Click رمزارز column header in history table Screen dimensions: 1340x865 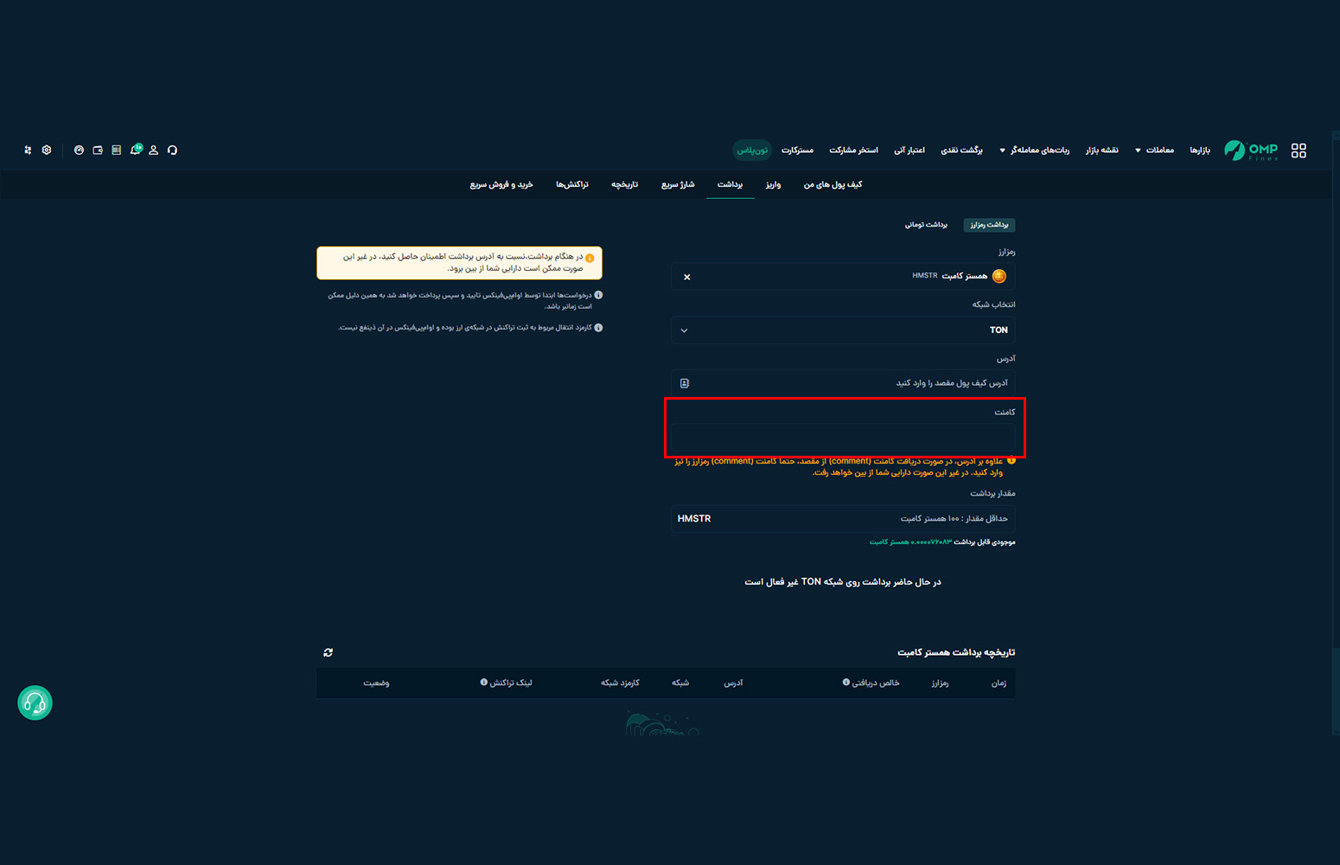940,683
